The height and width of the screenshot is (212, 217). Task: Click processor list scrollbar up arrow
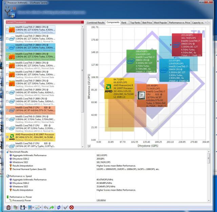pos(83,26)
